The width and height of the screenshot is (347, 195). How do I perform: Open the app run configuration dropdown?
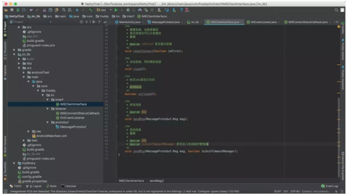pyautogui.click(x=104, y=10)
